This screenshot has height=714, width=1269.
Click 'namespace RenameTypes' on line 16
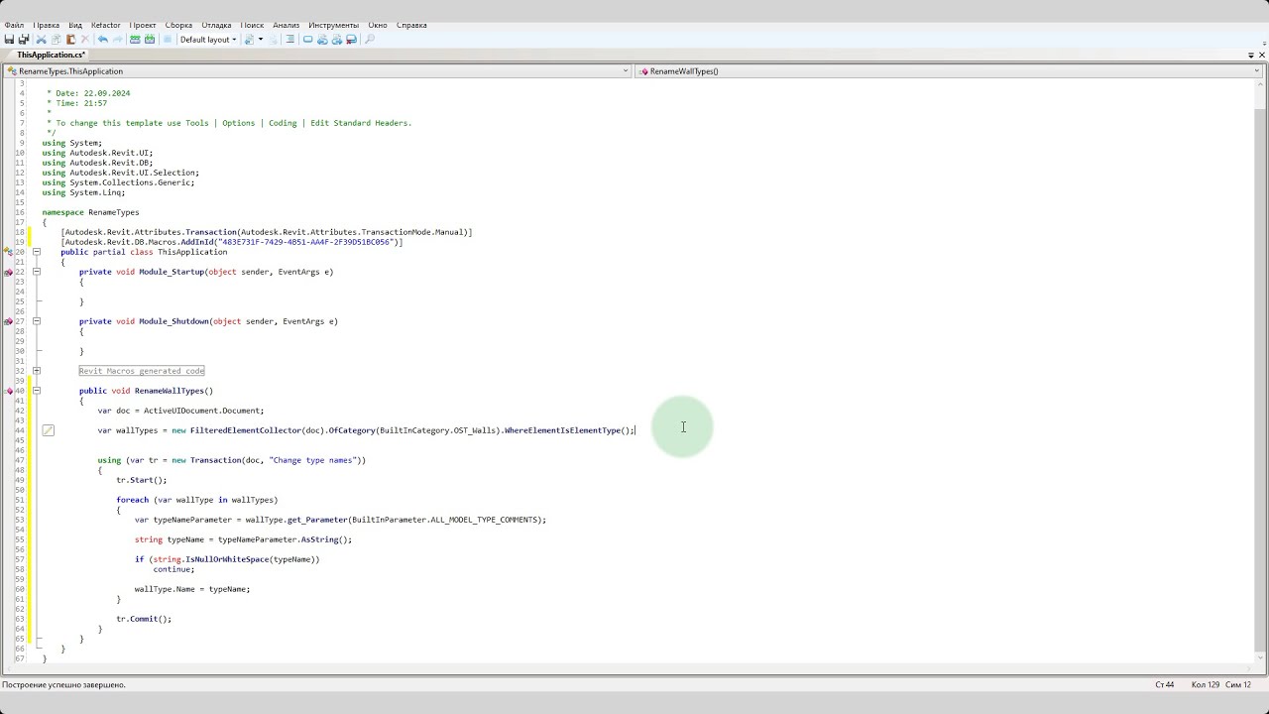(90, 212)
